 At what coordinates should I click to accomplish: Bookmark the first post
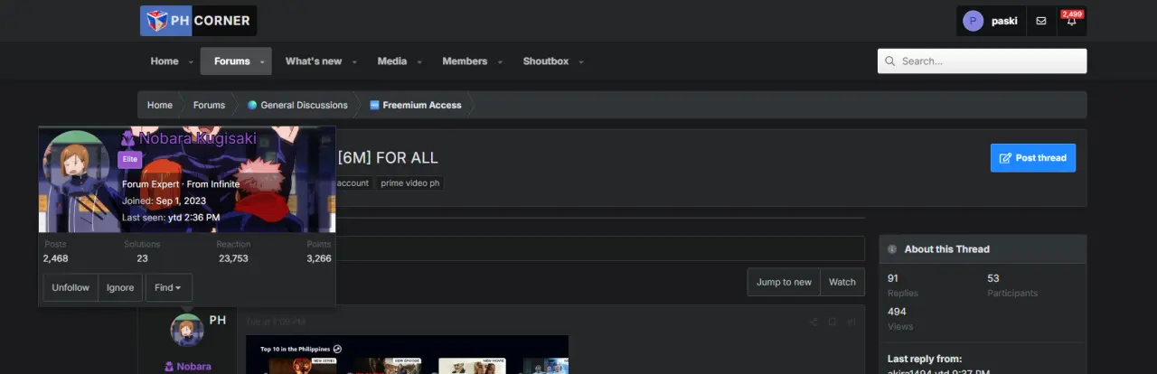pyautogui.click(x=832, y=322)
